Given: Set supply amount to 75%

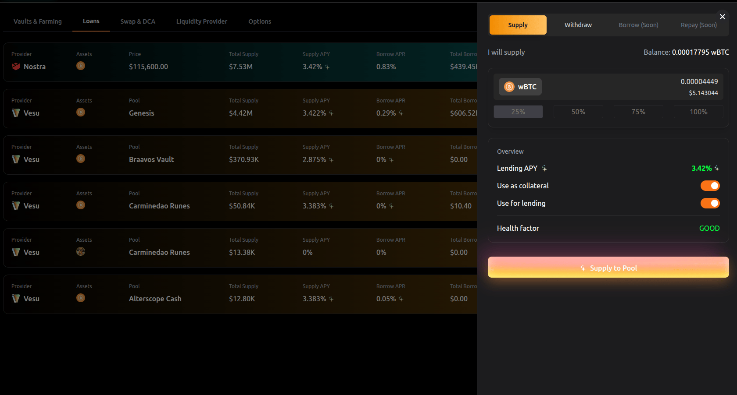Looking at the screenshot, I should [x=638, y=112].
